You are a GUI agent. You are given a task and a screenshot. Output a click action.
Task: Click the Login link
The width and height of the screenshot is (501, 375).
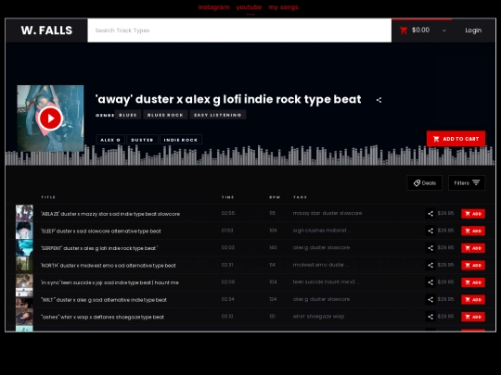473,31
